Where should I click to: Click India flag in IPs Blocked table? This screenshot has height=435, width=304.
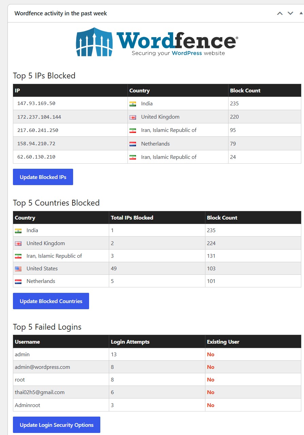click(x=133, y=104)
